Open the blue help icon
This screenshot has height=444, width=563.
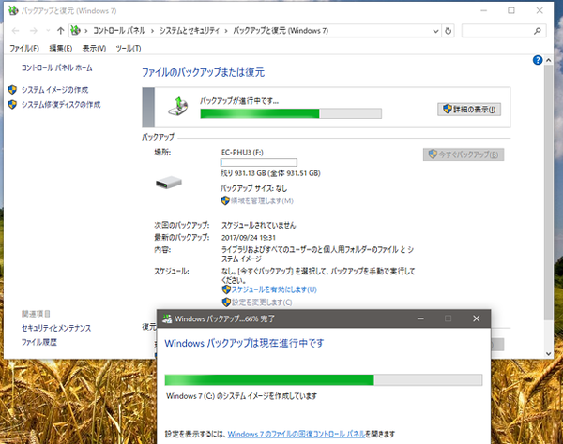click(538, 60)
